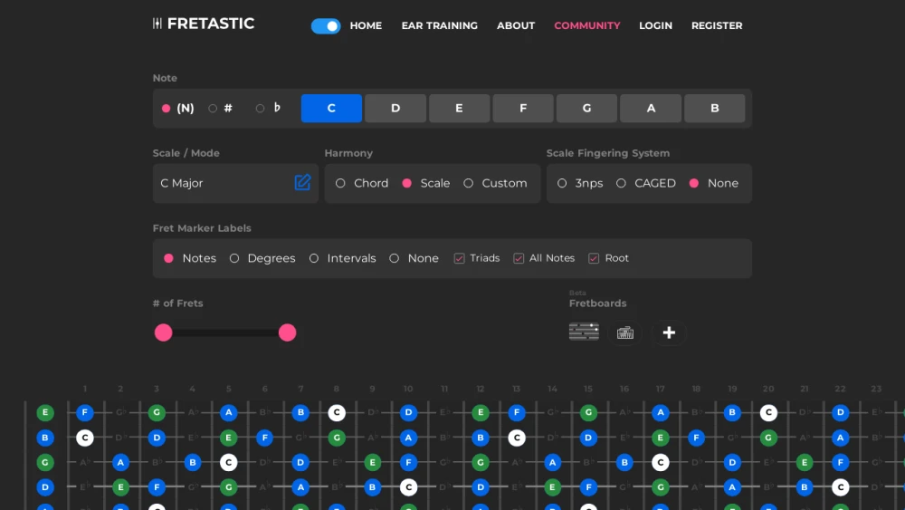Open the Community page
Image resolution: width=905 pixels, height=510 pixels.
pos(587,25)
